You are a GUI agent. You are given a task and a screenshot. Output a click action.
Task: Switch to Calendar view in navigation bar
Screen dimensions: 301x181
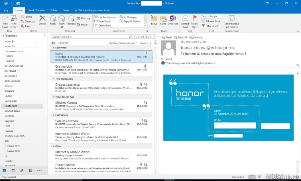pos(13,170)
